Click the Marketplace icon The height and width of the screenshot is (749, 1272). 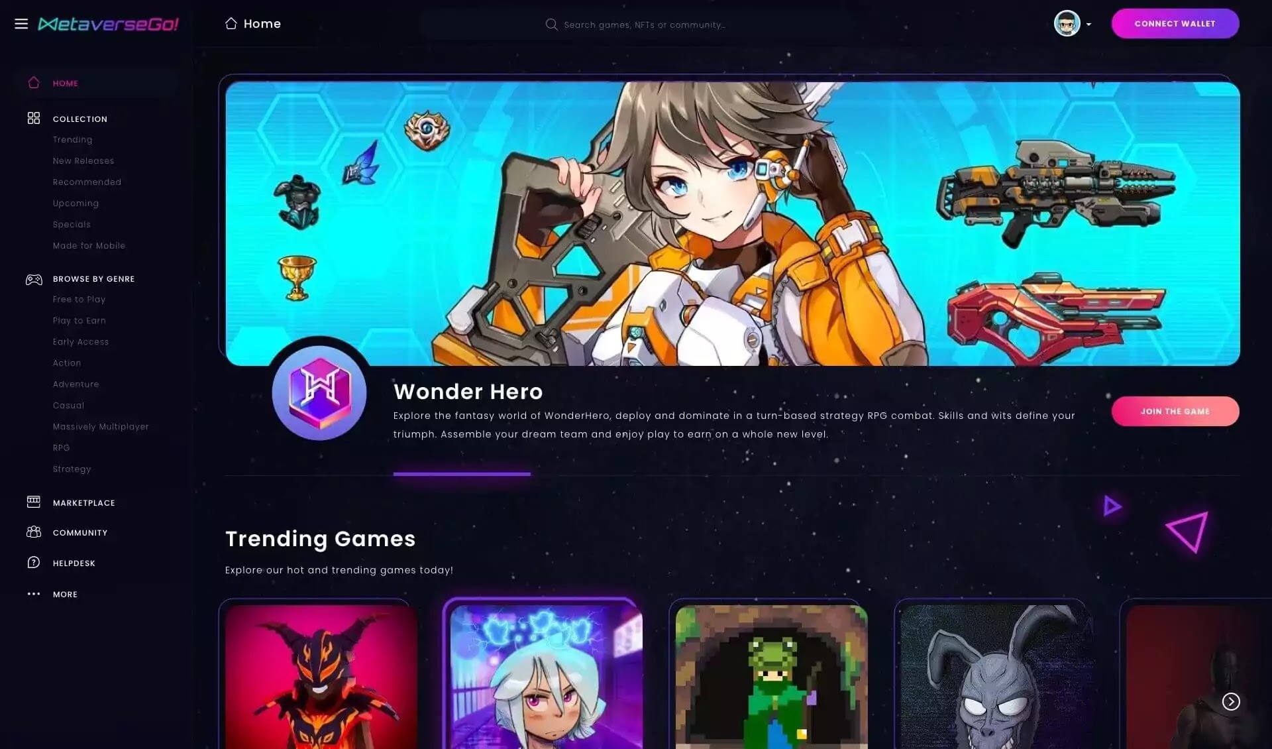coord(33,502)
